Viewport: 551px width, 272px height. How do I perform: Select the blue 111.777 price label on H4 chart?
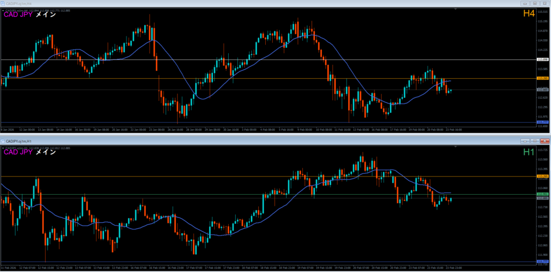coord(542,122)
